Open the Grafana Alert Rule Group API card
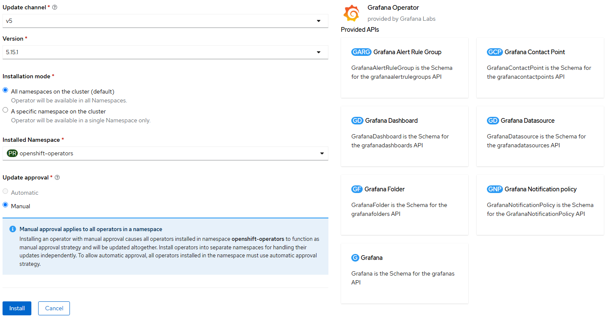This screenshot has width=614, height=320. tap(404, 68)
